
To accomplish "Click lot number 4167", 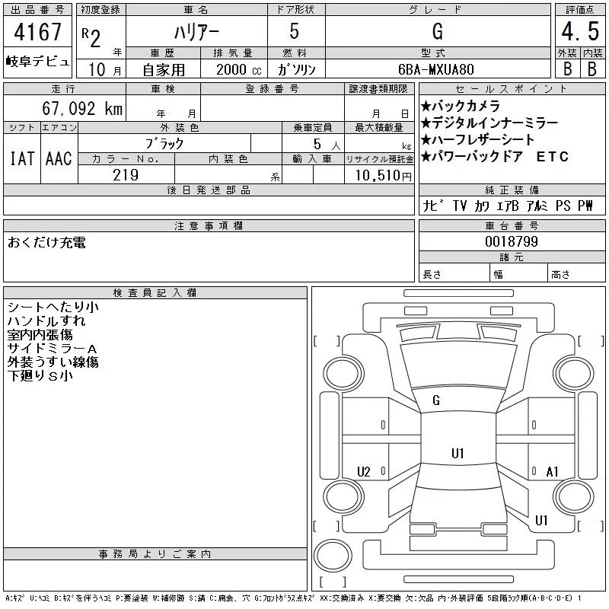I will (37, 32).
